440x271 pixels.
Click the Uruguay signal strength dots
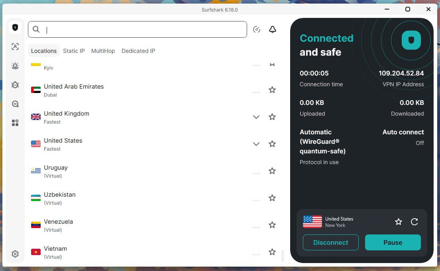click(256, 173)
